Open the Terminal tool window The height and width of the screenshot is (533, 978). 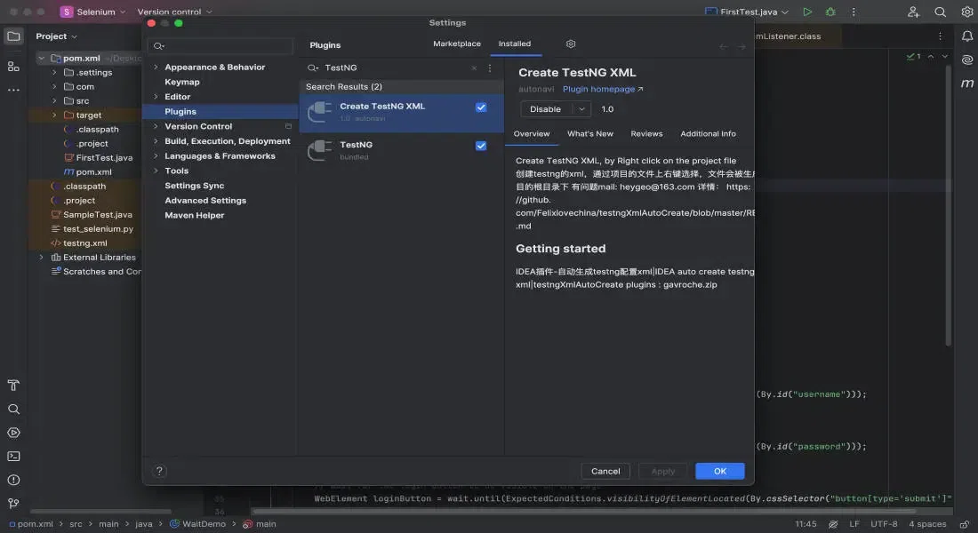pos(13,457)
